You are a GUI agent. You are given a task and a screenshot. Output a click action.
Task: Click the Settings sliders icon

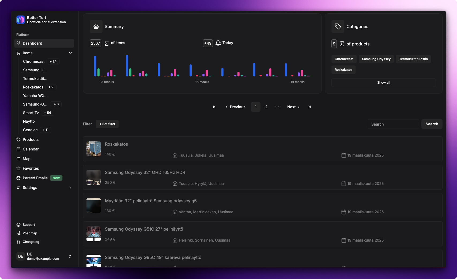click(x=18, y=188)
